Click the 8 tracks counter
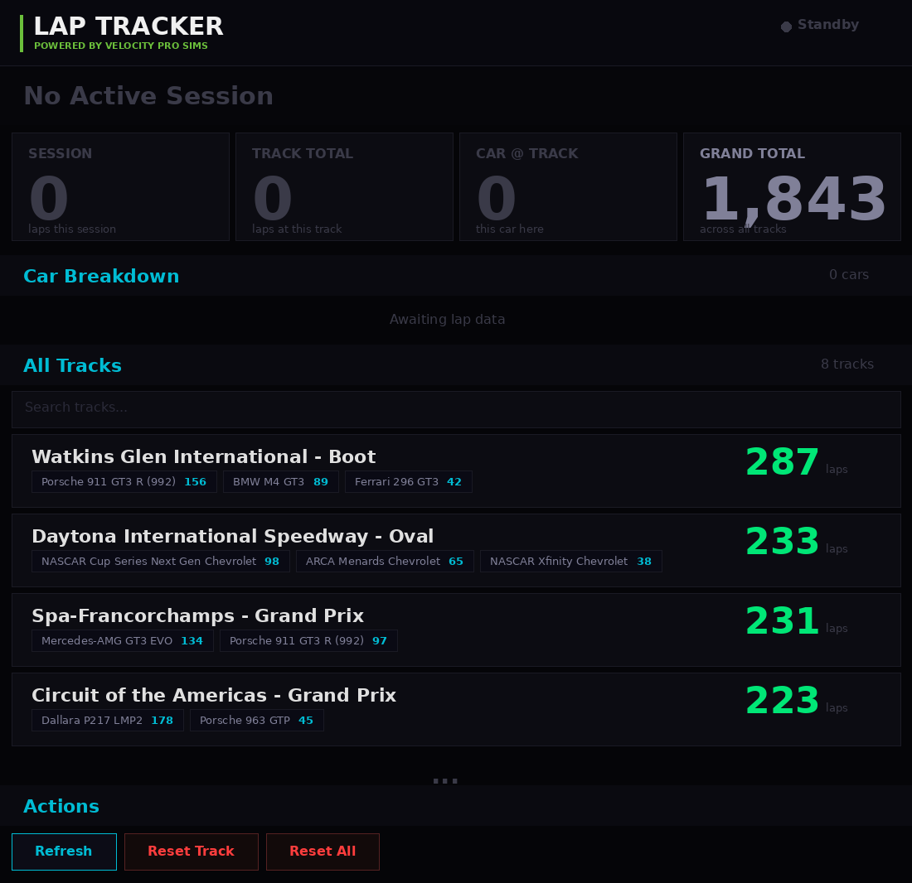This screenshot has height=883, width=912. [847, 364]
